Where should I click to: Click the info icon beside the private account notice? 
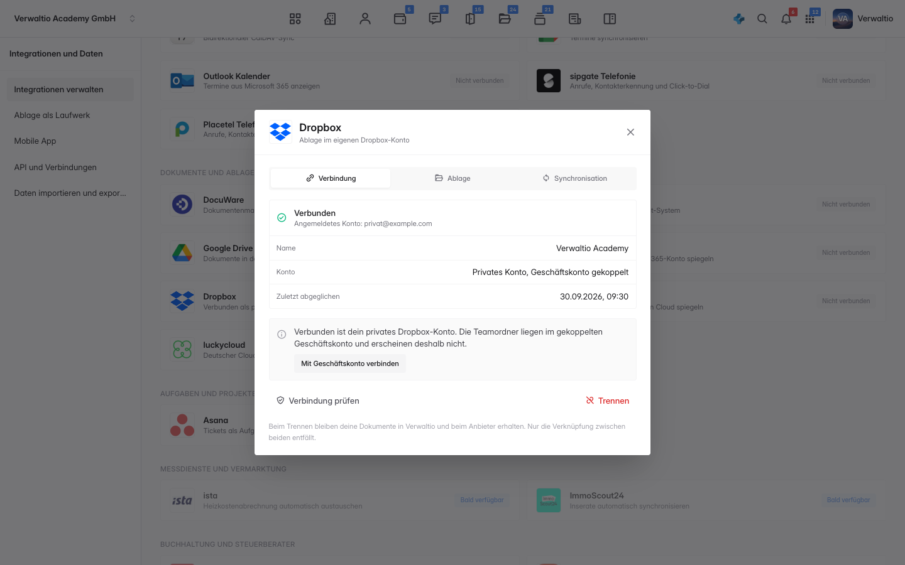click(282, 335)
